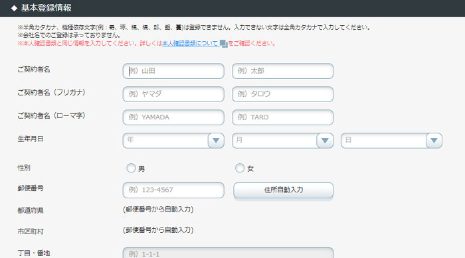Viewport: 465px width, 258px height.
Task: Select the 女 gender radio button
Action: pos(240,168)
